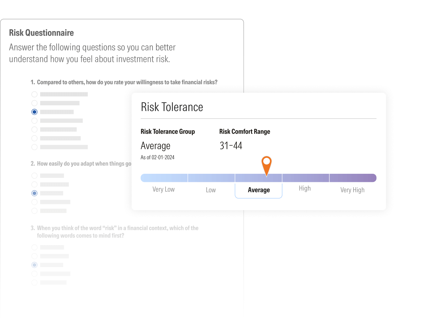Click the High segment of risk bar

tap(305, 178)
